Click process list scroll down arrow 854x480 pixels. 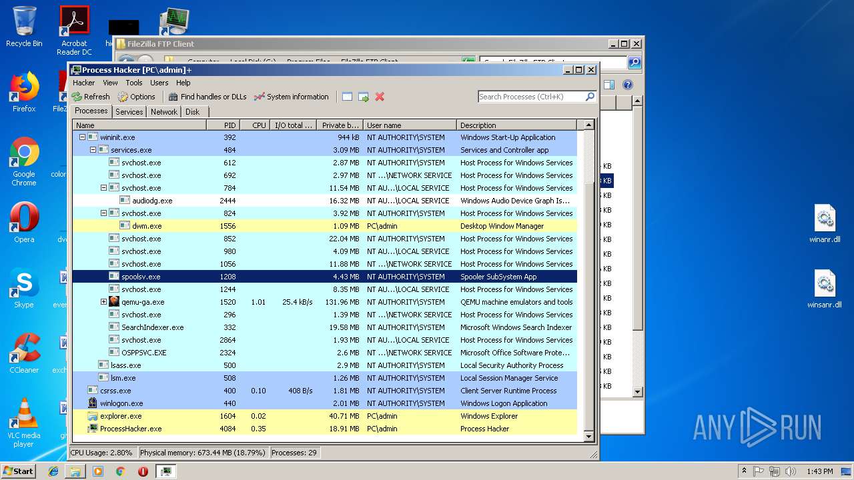click(588, 437)
